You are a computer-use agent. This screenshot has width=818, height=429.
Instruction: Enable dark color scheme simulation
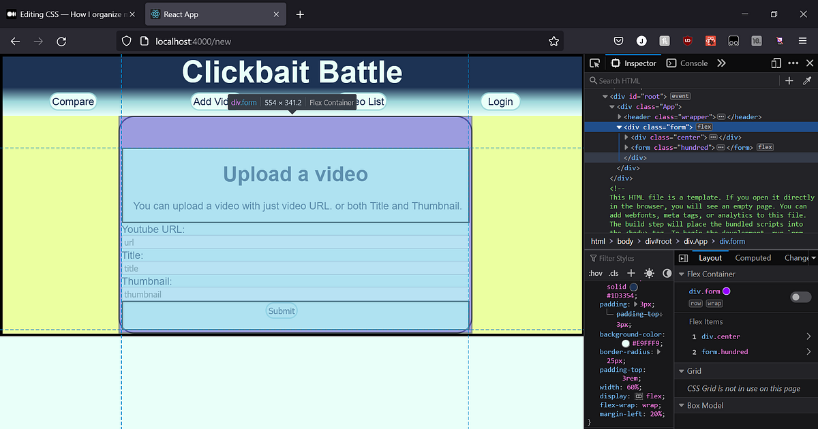tap(666, 272)
